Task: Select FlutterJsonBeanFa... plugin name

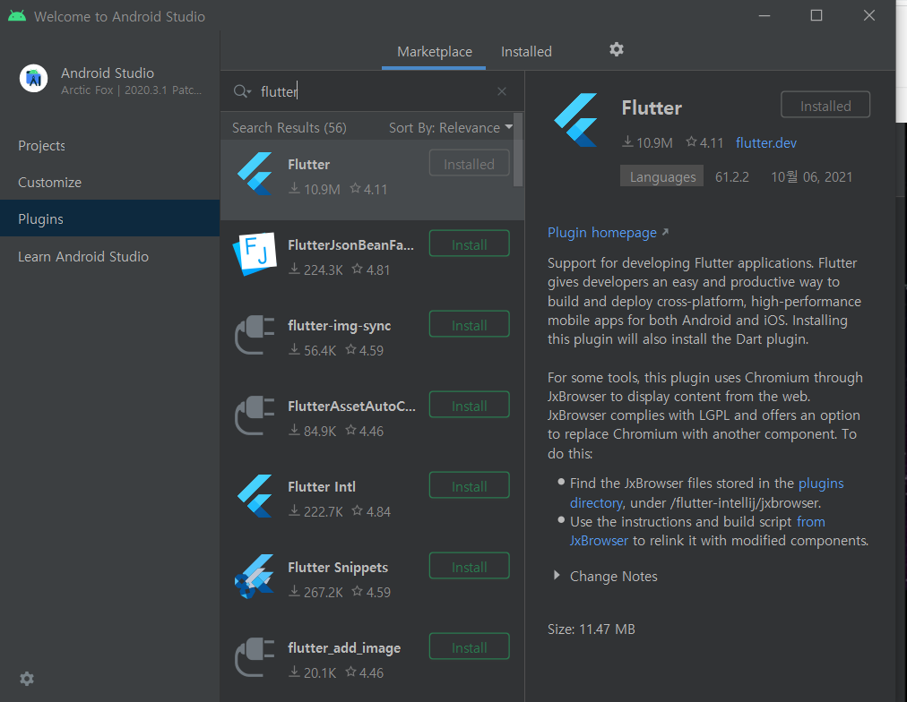Action: point(351,245)
